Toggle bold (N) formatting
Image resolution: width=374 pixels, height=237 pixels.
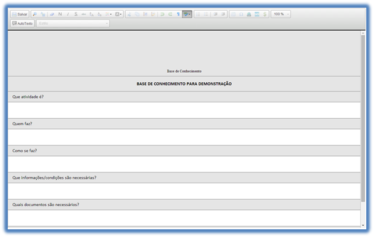click(x=60, y=14)
